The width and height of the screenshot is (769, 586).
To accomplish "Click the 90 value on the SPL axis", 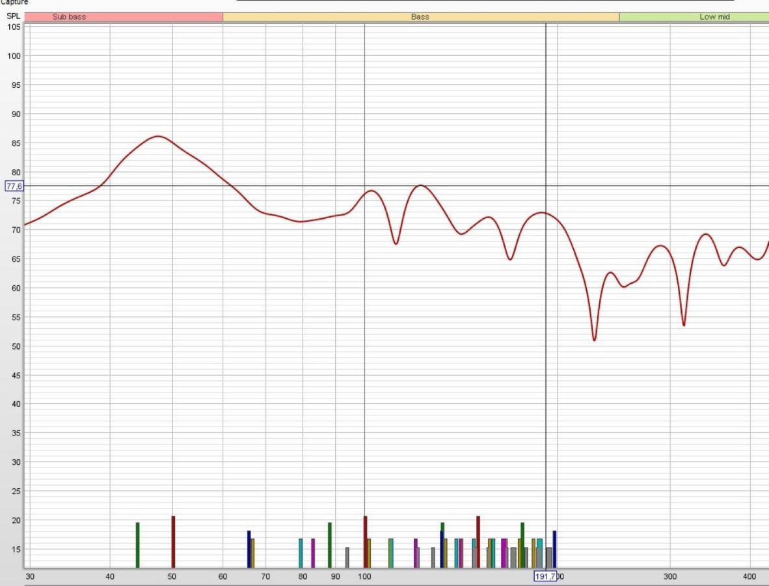I will click(16, 115).
